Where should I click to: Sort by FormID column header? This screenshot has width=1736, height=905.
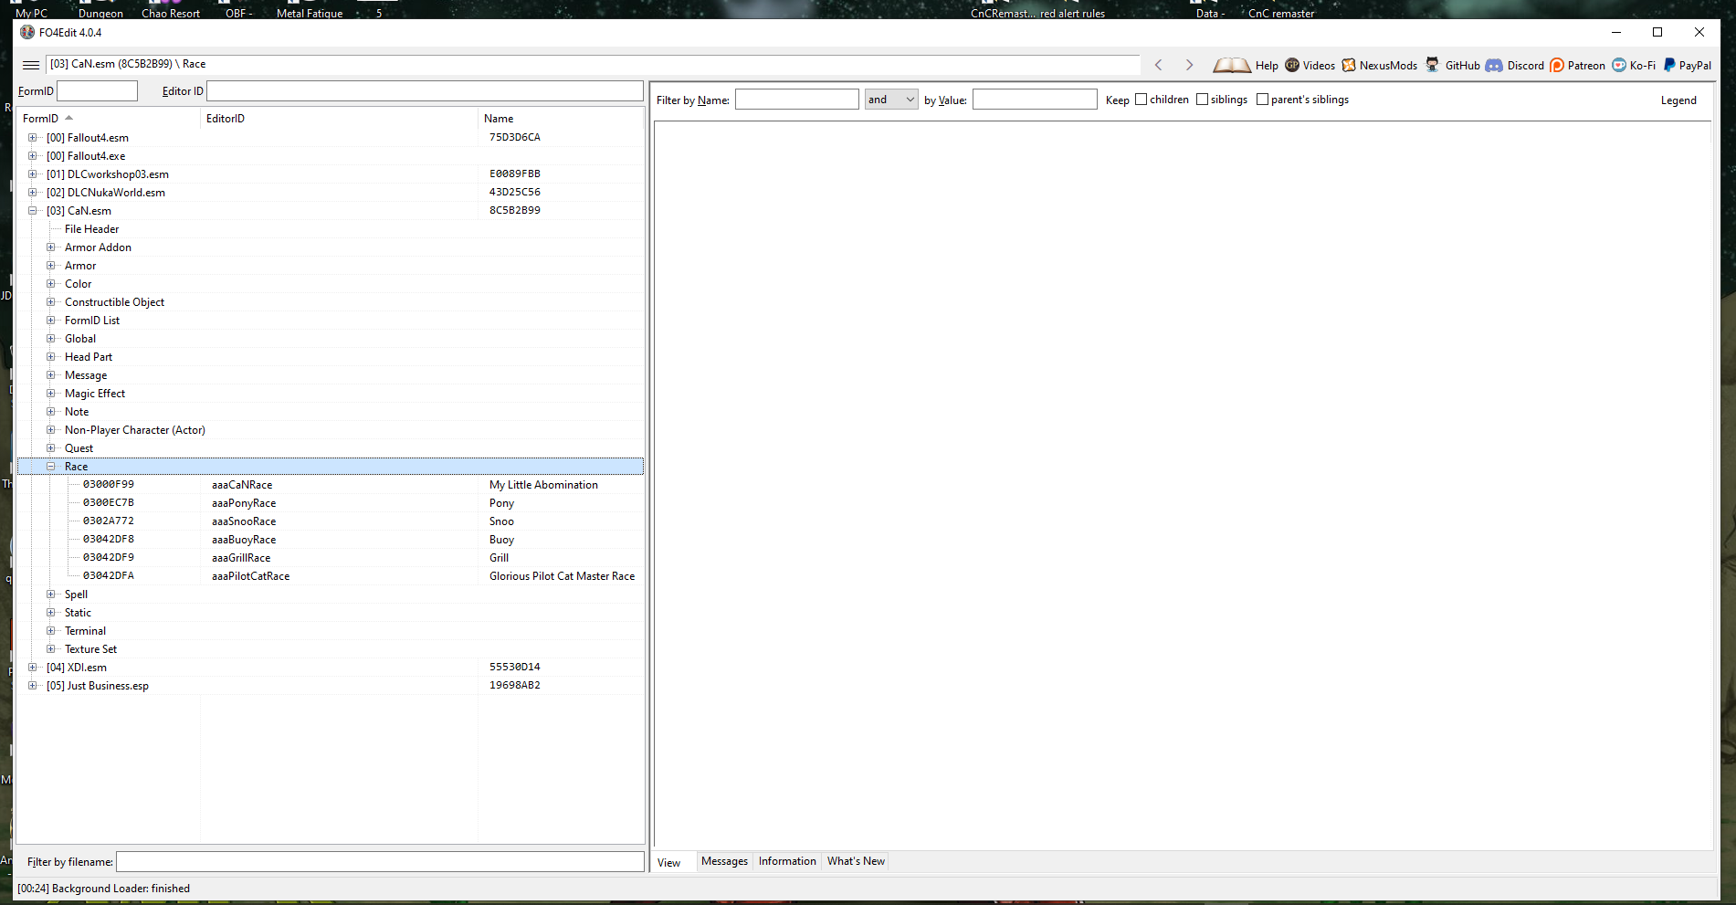[x=108, y=119]
